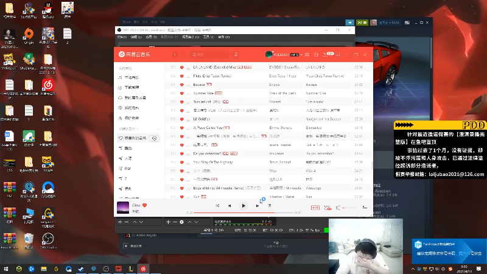Start heartbeat mode beside liked music

(x=155, y=138)
